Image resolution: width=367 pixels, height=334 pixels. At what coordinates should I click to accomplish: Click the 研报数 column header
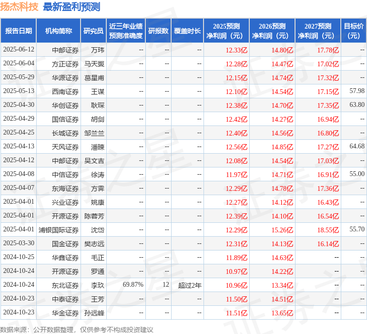158,31
